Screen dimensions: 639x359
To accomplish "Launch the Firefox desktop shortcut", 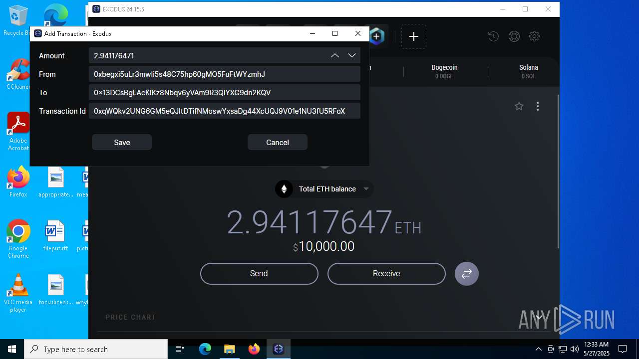I will [x=18, y=182].
